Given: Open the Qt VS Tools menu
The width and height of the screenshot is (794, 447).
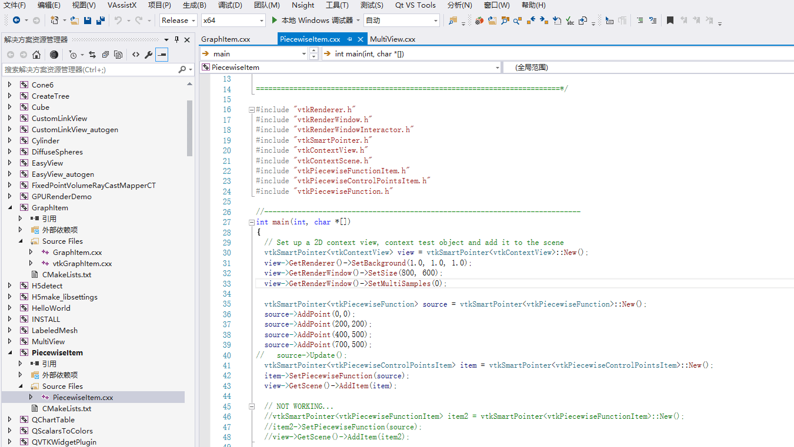Looking at the screenshot, I should tap(415, 5).
